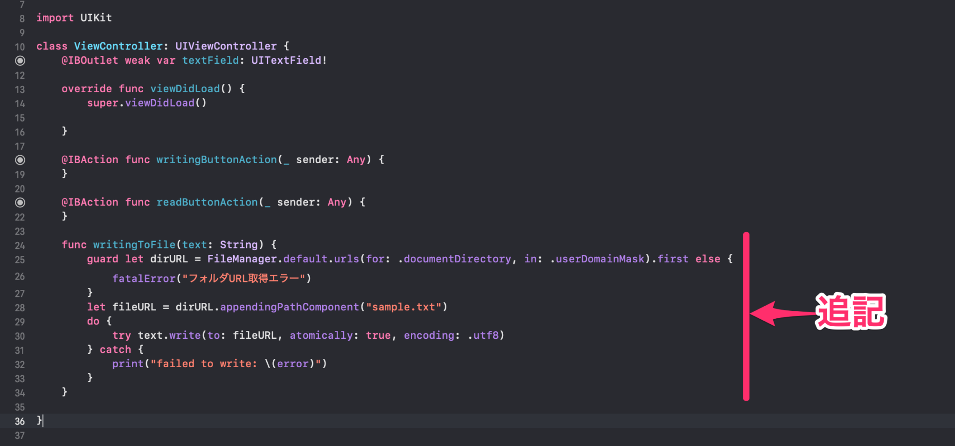
Task: Select the sample.txt string literal
Action: pos(404,307)
